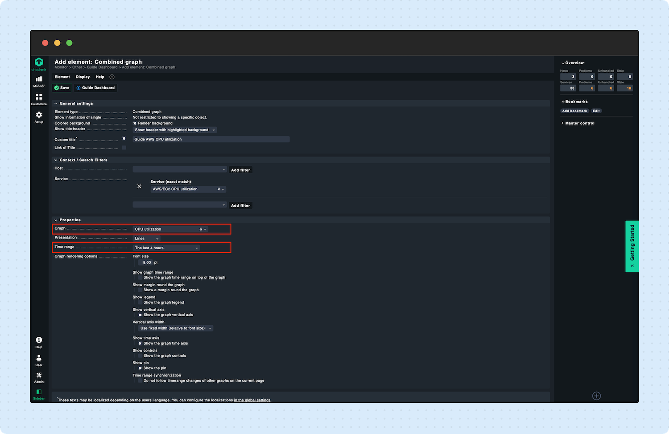Click the add snap-in plus icon
The image size is (669, 434).
[x=596, y=396]
